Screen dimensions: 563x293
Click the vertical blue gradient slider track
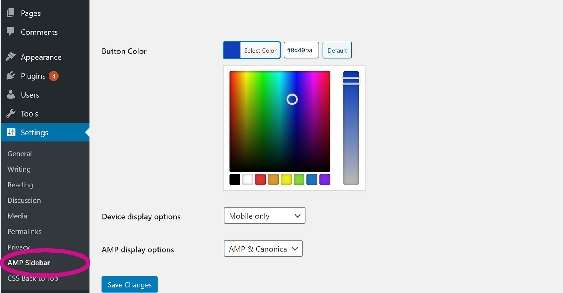point(351,128)
